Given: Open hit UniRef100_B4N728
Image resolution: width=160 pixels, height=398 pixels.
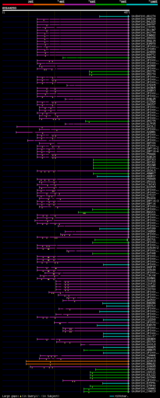Looking at the screenshot, I should (x=143, y=19).
